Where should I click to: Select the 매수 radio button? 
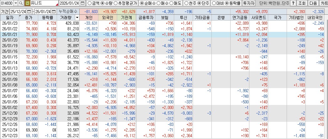[x=158, y=3]
